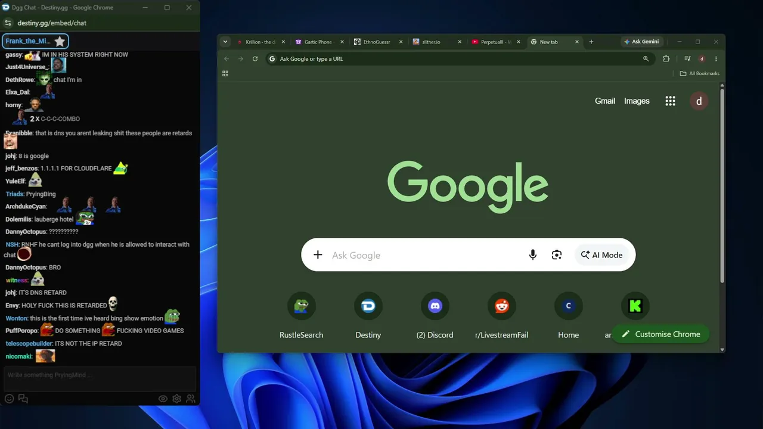The width and height of the screenshot is (763, 429).
Task: Close the Perpetuall YouTube tab
Action: (x=518, y=42)
